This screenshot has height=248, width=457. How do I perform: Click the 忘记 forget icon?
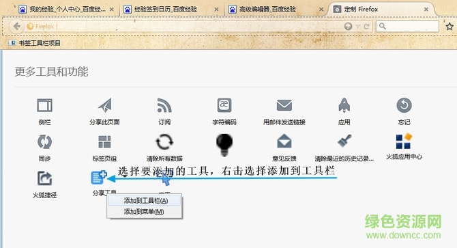point(404,105)
